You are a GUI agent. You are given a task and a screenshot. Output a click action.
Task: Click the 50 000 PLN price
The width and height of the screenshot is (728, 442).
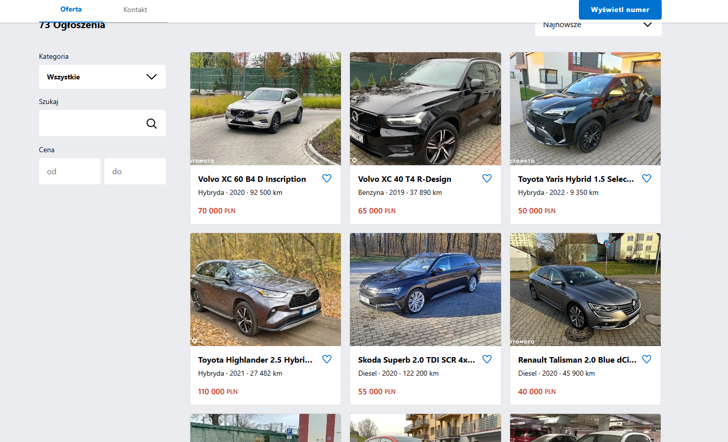click(537, 211)
